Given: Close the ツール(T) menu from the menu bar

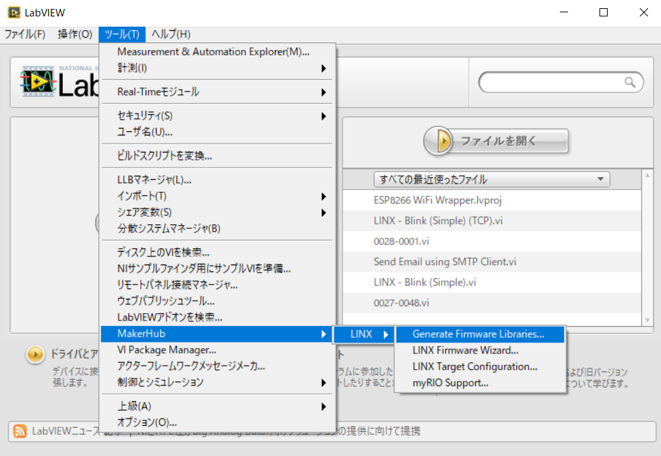Looking at the screenshot, I should click(122, 34).
